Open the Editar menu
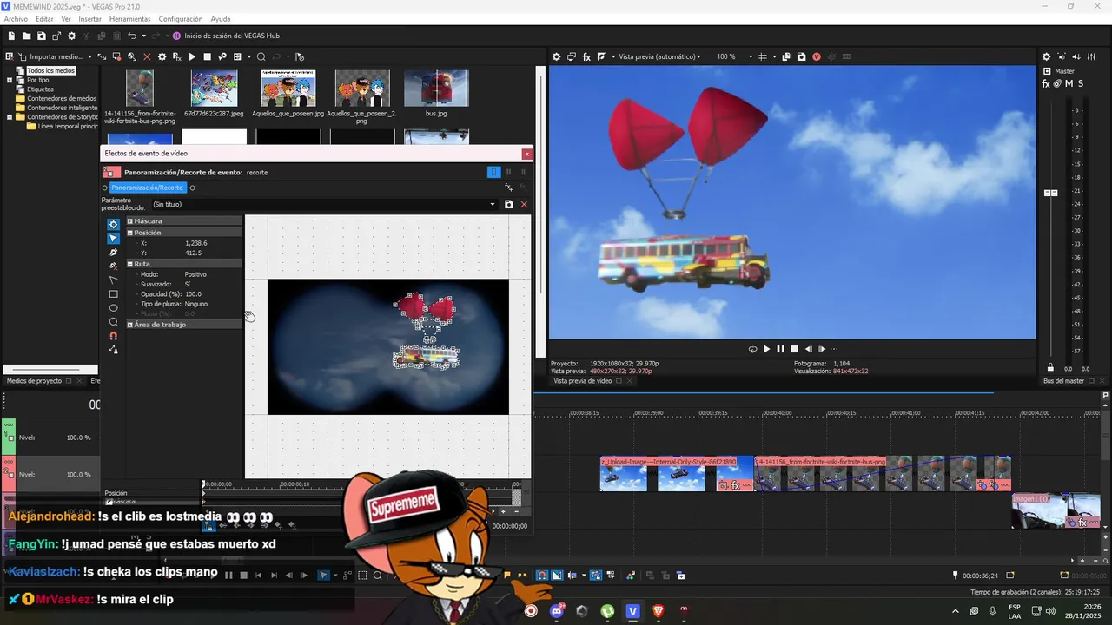This screenshot has width=1112, height=625. pos(44,19)
